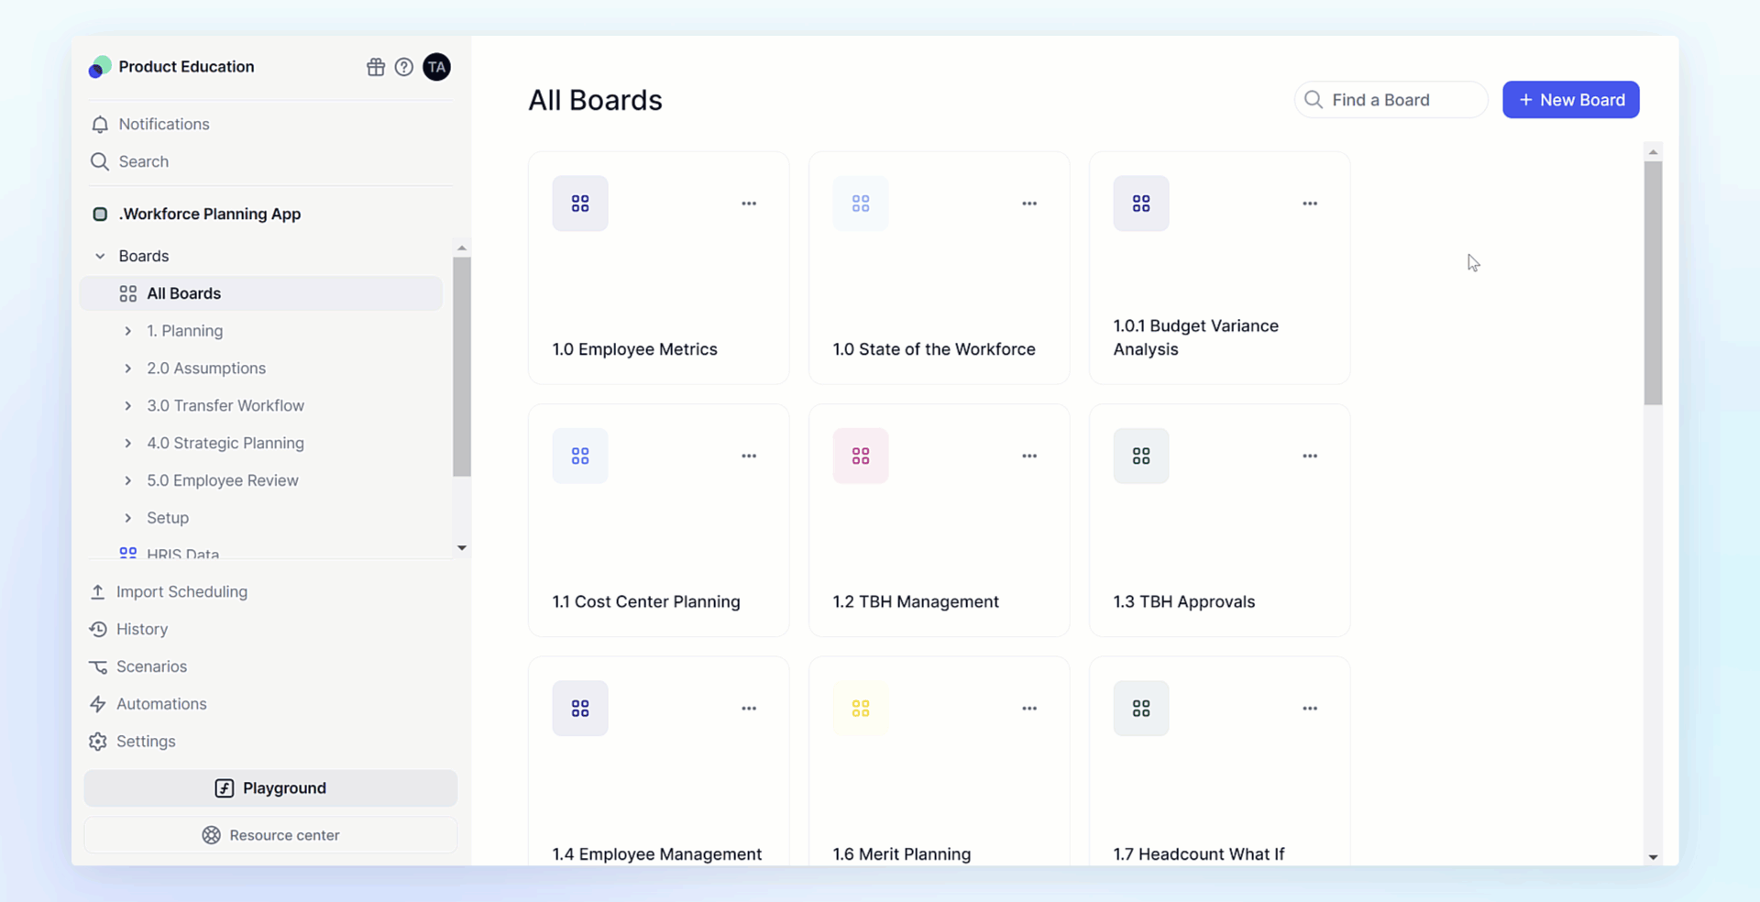This screenshot has height=902, width=1760.
Task: Open the 1.1 Cost Center Planning title
Action: tap(646, 602)
